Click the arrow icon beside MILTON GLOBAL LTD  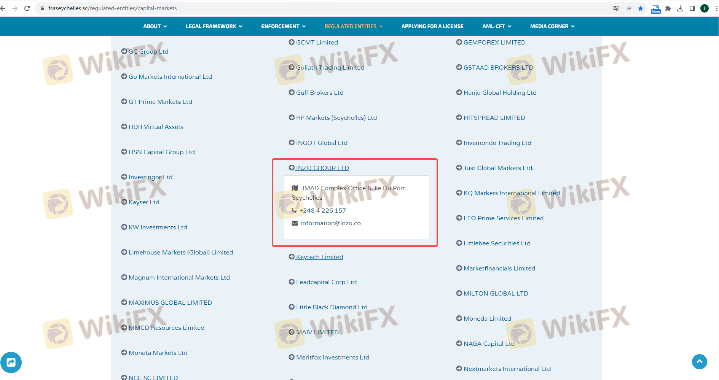pos(459,293)
